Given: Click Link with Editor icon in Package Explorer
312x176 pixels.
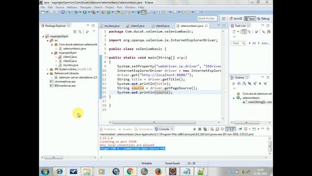Looking at the screenshot, I should (x=80, y=32).
